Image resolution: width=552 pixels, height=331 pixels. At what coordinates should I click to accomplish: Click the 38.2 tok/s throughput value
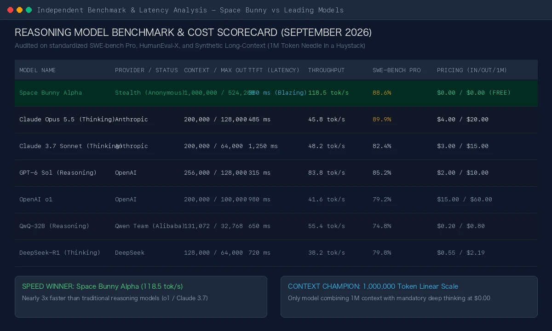pyautogui.click(x=327, y=253)
